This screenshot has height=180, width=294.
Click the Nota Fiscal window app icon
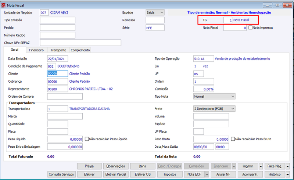pos(3,5)
